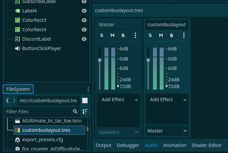Click the ColorRect3 node icon
Image resolution: width=228 pixels, height=153 pixels.
pos(18,20)
